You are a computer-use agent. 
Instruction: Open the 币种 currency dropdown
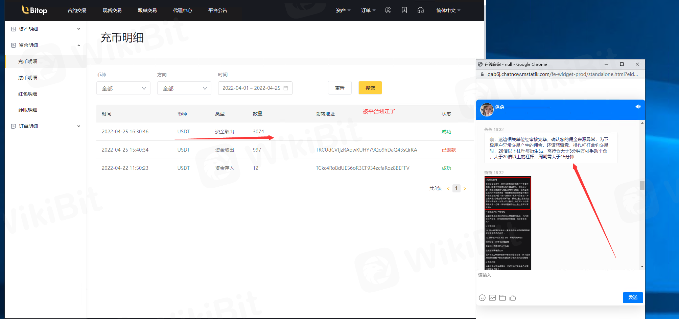click(123, 88)
